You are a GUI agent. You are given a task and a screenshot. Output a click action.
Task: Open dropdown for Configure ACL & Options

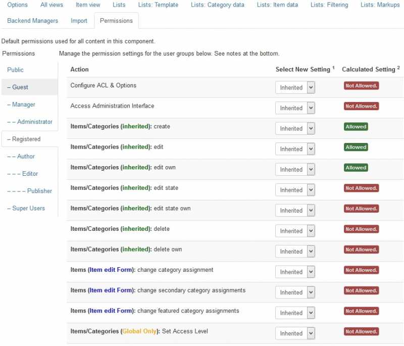click(x=295, y=87)
